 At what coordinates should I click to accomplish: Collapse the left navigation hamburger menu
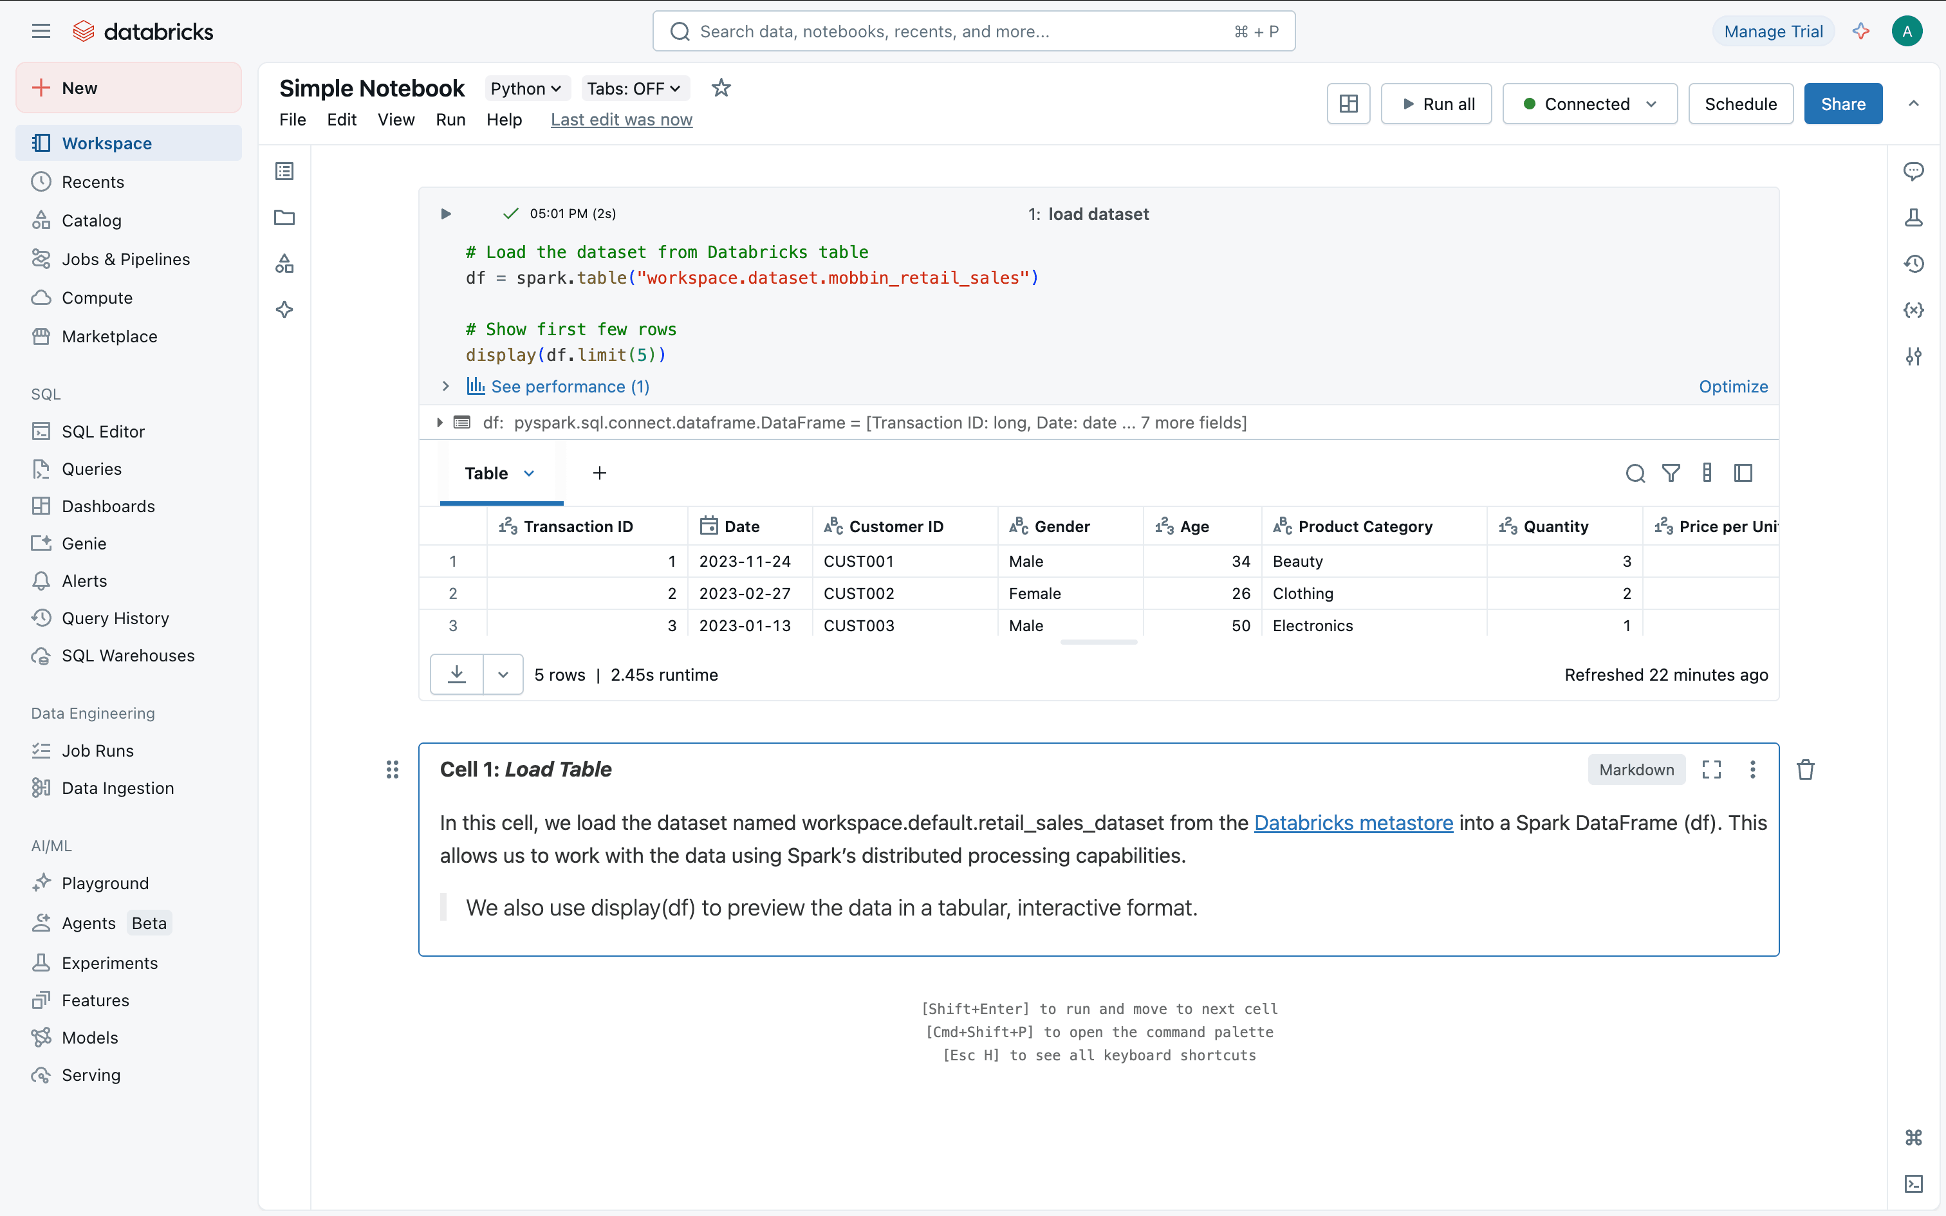41,32
